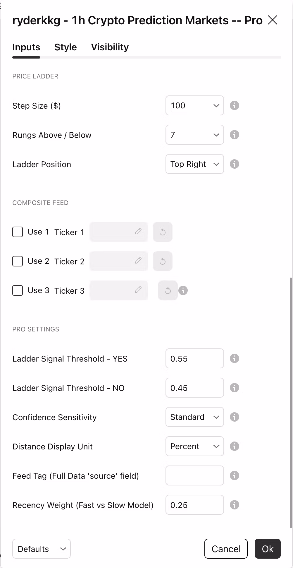This screenshot has width=293, height=568.
Task: Tick the Use 2 checkbox
Action: [18, 261]
